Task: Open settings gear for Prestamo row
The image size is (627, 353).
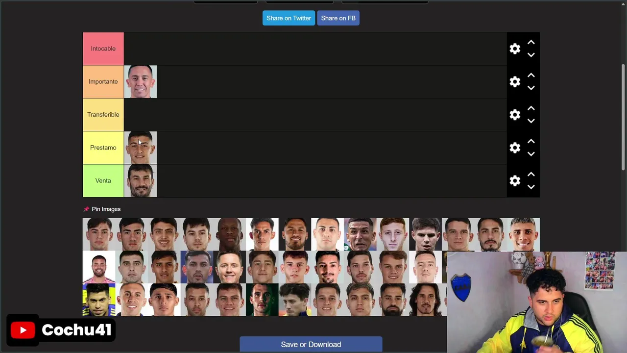Action: click(515, 148)
